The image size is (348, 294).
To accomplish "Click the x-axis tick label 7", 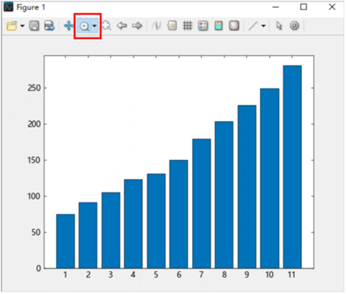I will pyautogui.click(x=201, y=274).
